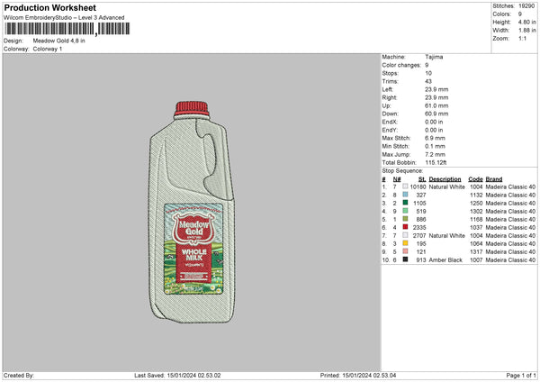
Task: Select 'Wilcom EmbroideryStudio – Level 3 Advanced' text
Action: [x=64, y=18]
